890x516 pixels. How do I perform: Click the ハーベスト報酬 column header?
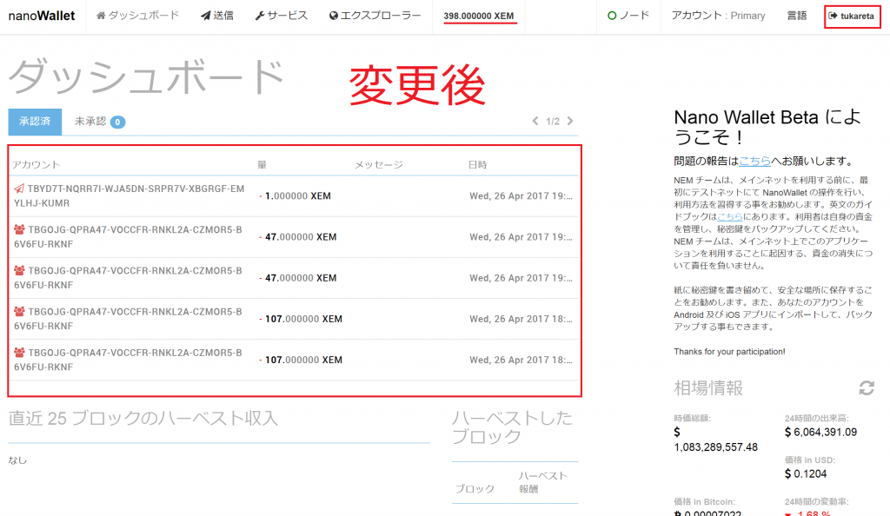(542, 482)
